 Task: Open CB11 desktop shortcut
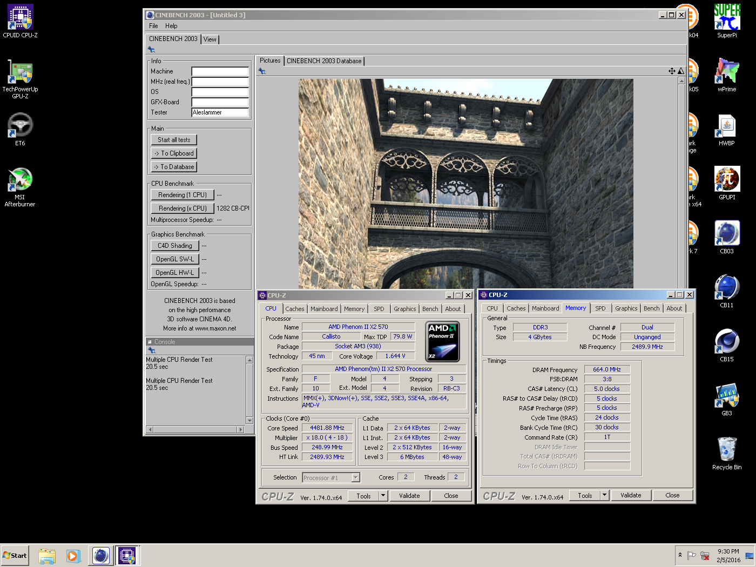pyautogui.click(x=727, y=292)
